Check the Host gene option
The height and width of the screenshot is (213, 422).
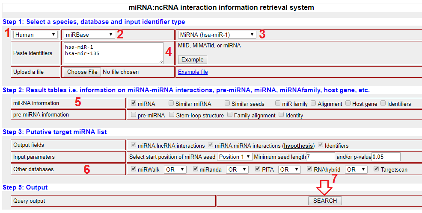(348, 103)
